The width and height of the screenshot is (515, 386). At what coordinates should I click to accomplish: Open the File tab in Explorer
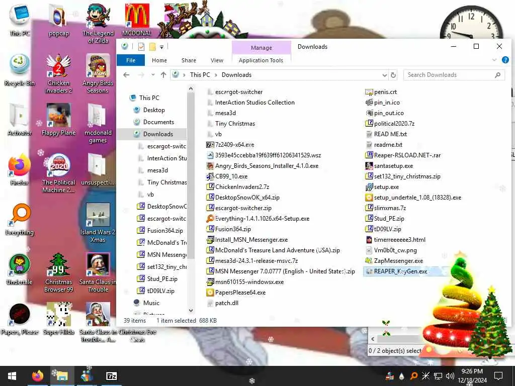[x=131, y=60]
